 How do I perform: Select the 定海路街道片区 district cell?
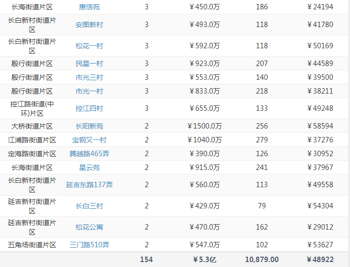(32, 154)
